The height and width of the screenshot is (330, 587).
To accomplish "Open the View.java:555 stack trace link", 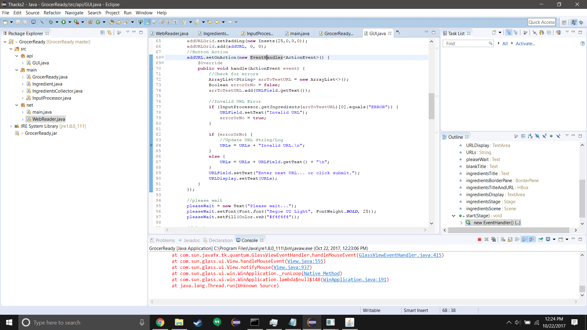I will [305, 261].
